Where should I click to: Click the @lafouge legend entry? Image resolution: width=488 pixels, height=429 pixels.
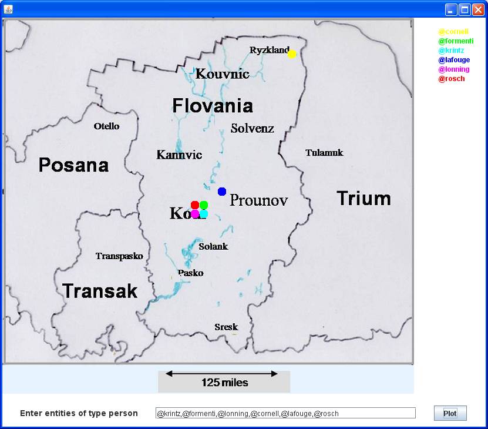(x=454, y=60)
